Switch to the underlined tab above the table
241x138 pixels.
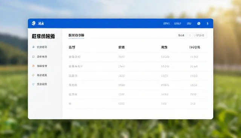pos(76,35)
